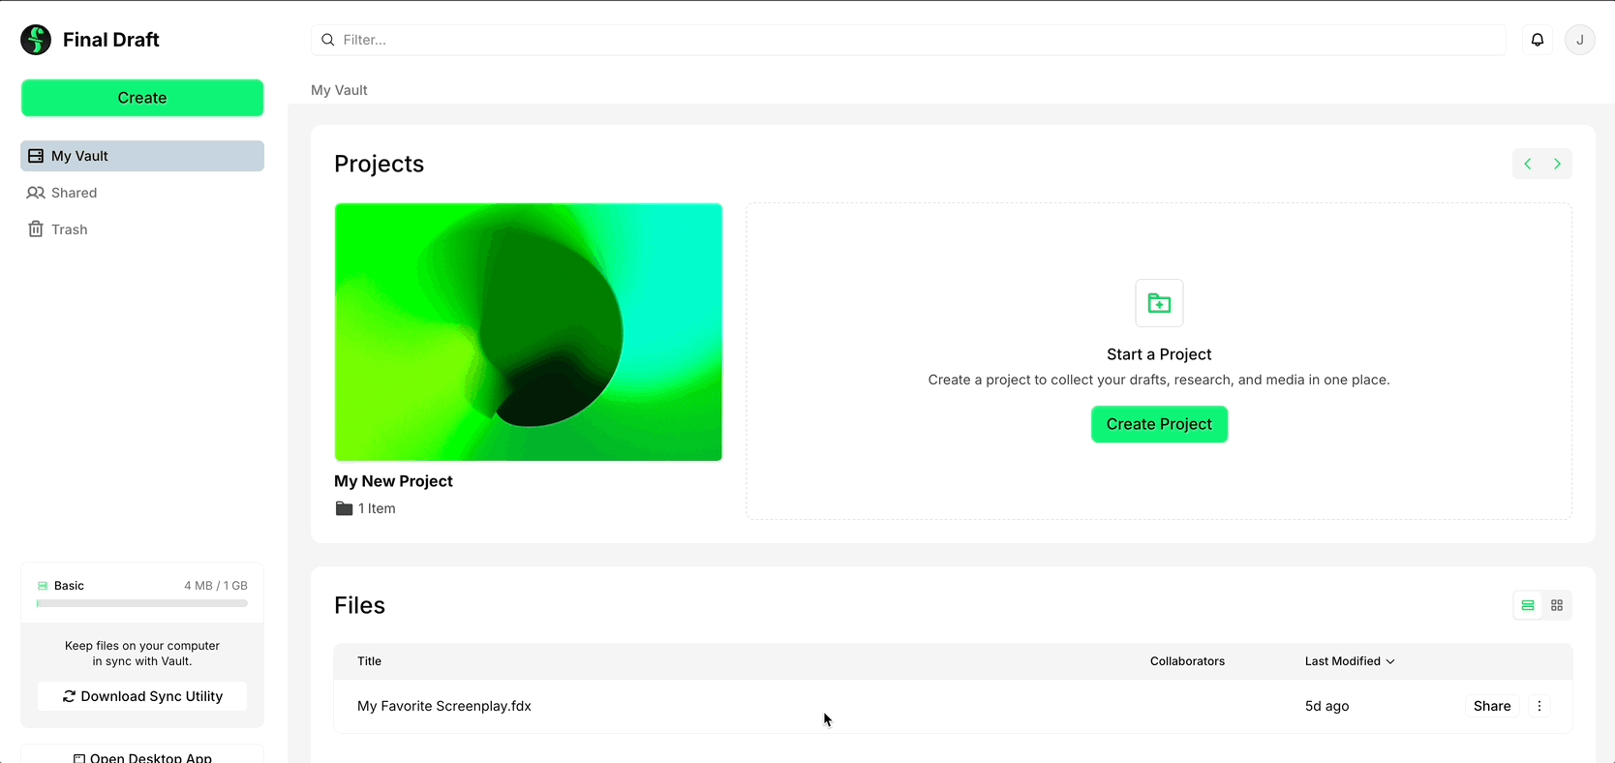Click the storage usage progress bar
Screen dimensions: 1615x763
pos(142,603)
